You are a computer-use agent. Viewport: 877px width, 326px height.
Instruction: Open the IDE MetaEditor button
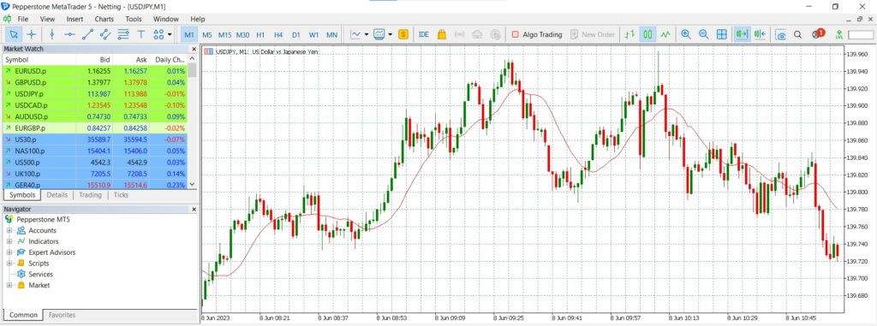coord(423,34)
